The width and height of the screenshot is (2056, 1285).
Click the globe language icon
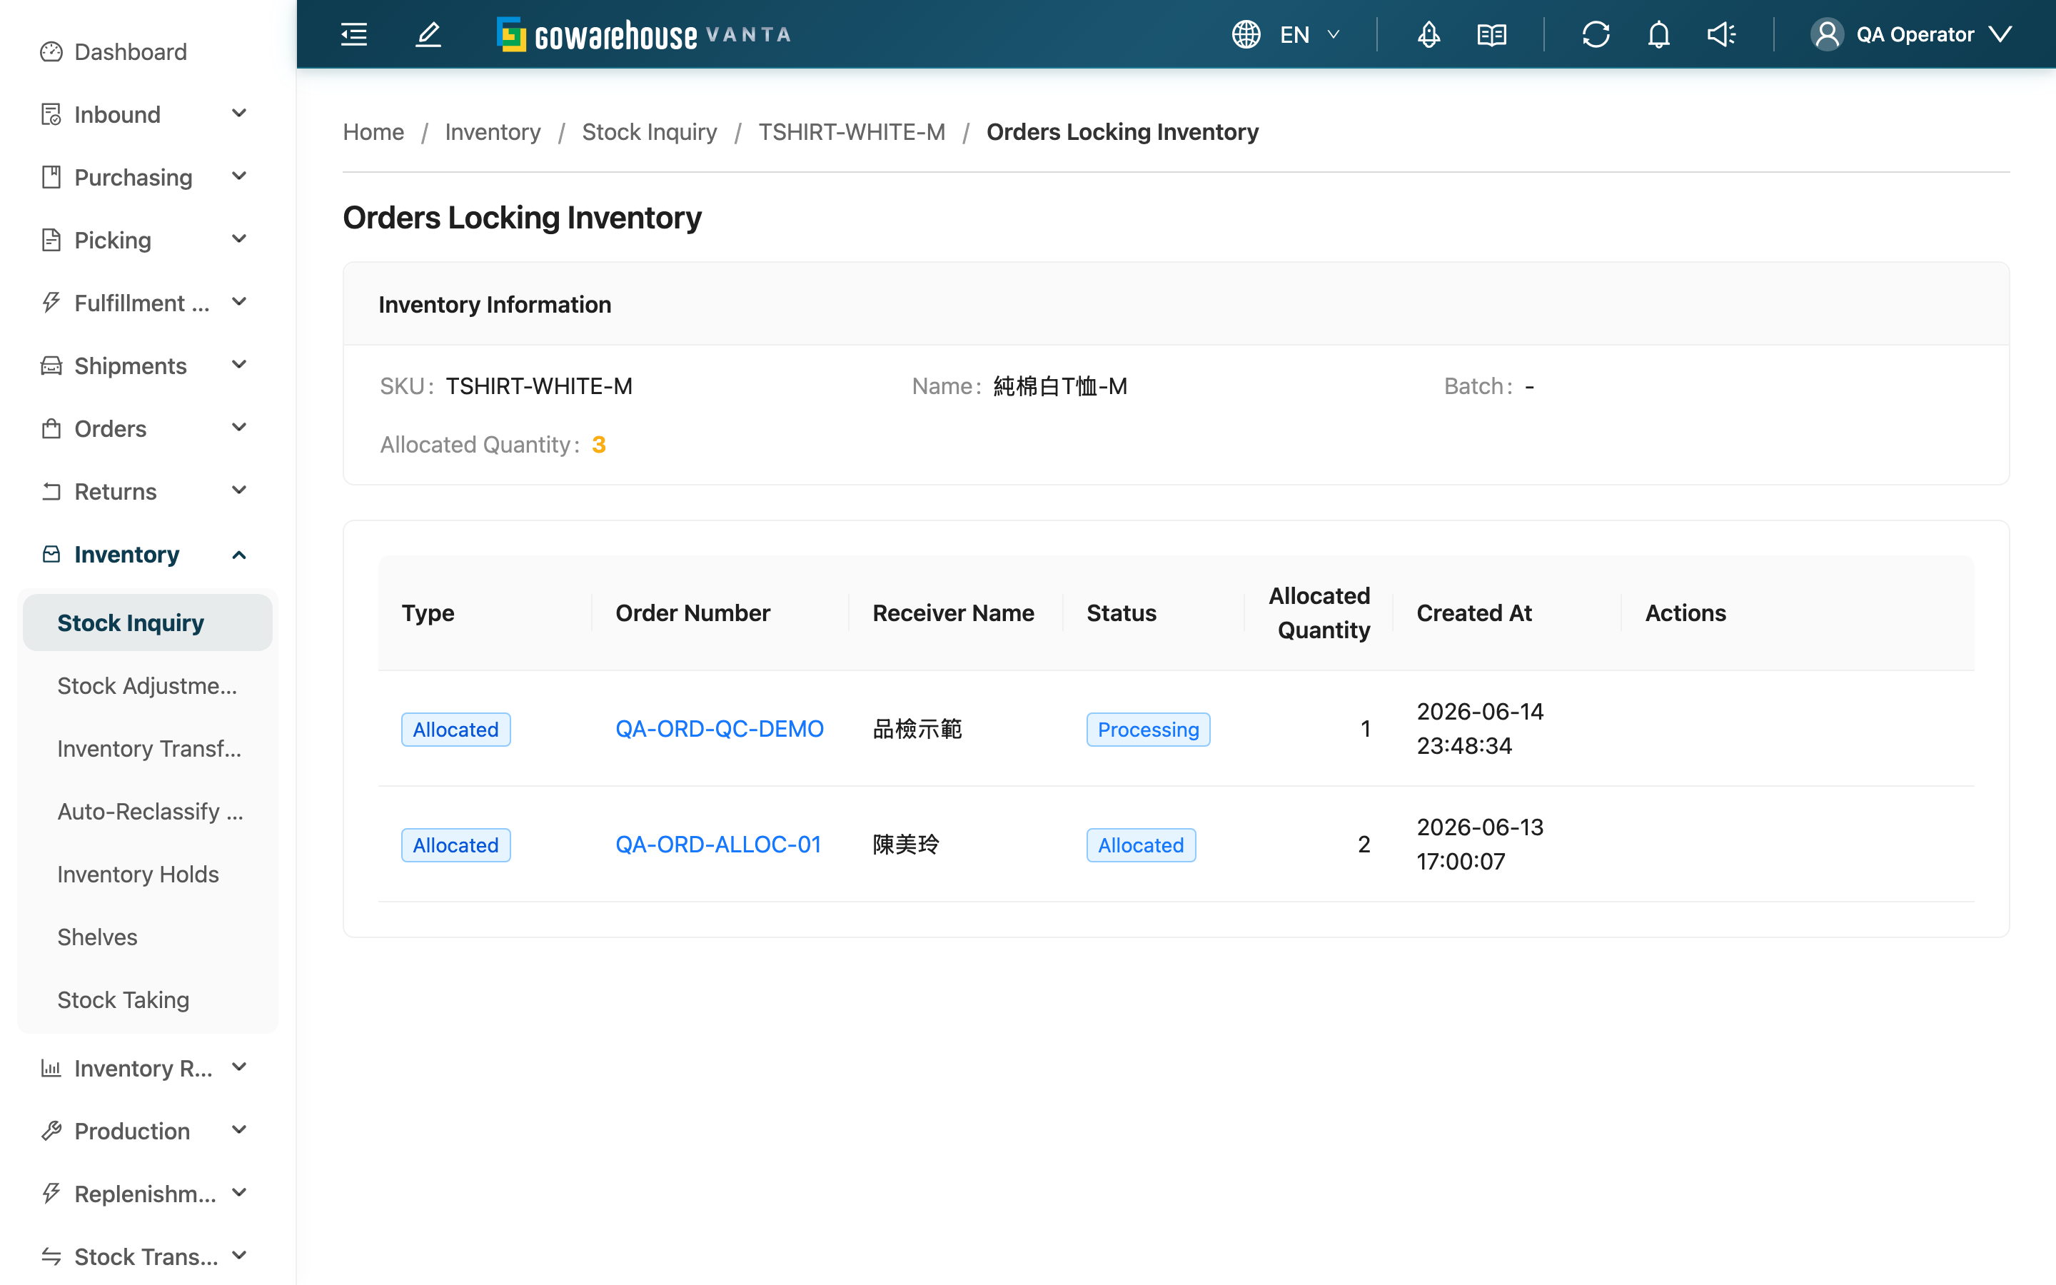pyautogui.click(x=1246, y=34)
